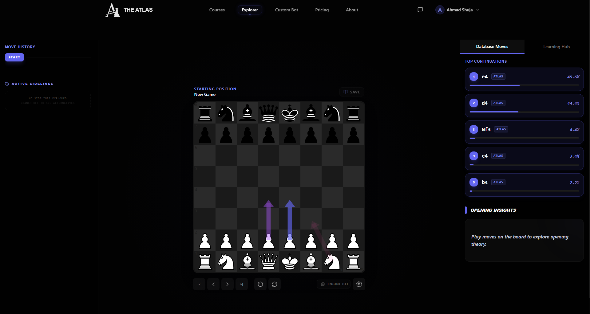Image resolution: width=590 pixels, height=314 pixels.
Task: Open the Custom Bot menu item
Action: click(x=286, y=10)
